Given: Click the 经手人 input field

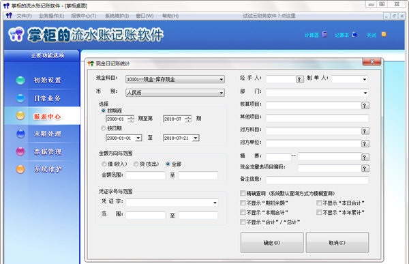Looking at the screenshot, I should click(281, 79).
